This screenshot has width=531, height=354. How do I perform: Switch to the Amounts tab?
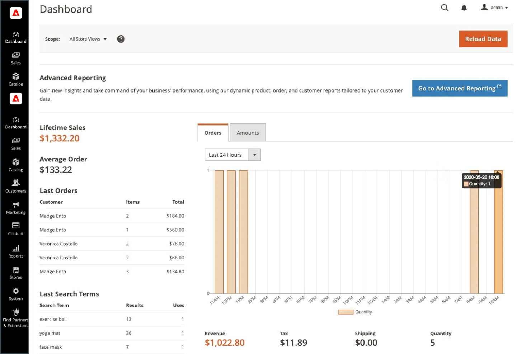click(248, 132)
